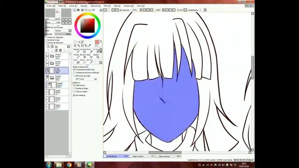Open the Ventana menu

(x=128, y=6)
